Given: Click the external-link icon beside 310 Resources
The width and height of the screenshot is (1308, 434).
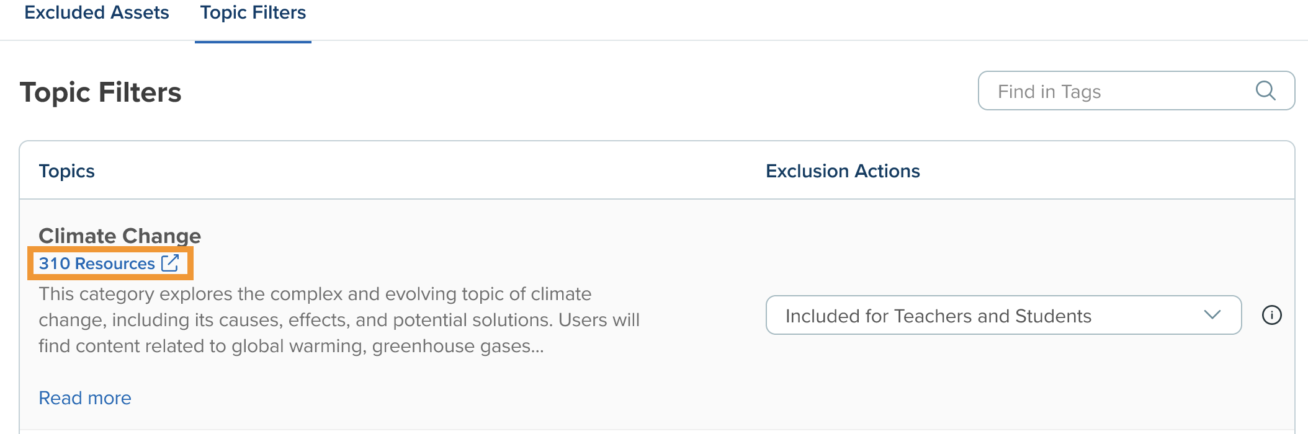Looking at the screenshot, I should [170, 263].
